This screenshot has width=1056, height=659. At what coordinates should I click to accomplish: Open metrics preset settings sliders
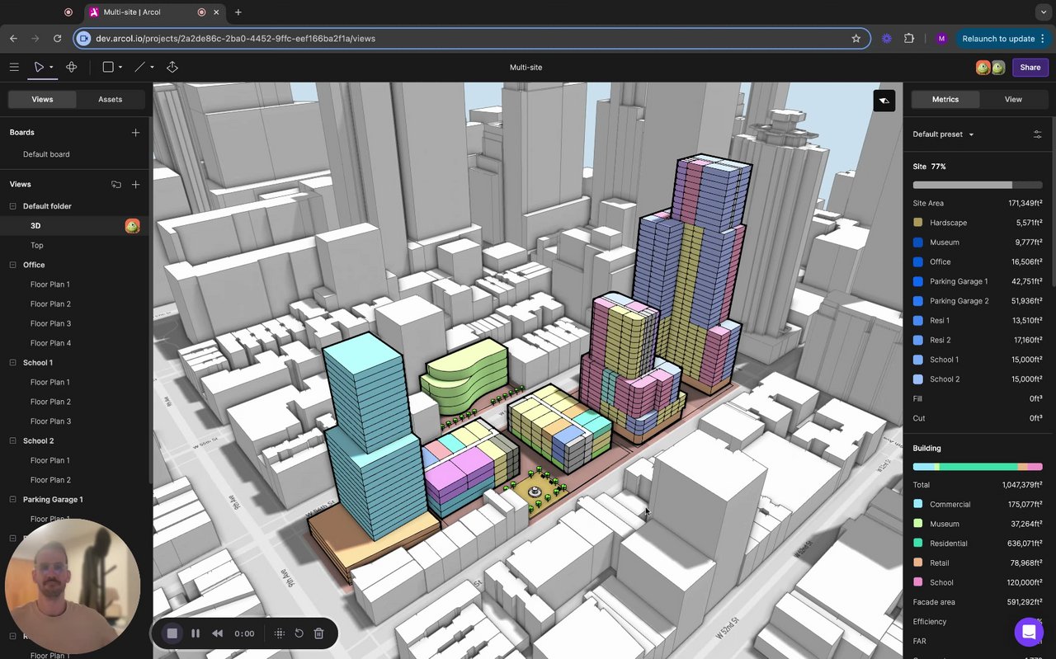pyautogui.click(x=1038, y=134)
